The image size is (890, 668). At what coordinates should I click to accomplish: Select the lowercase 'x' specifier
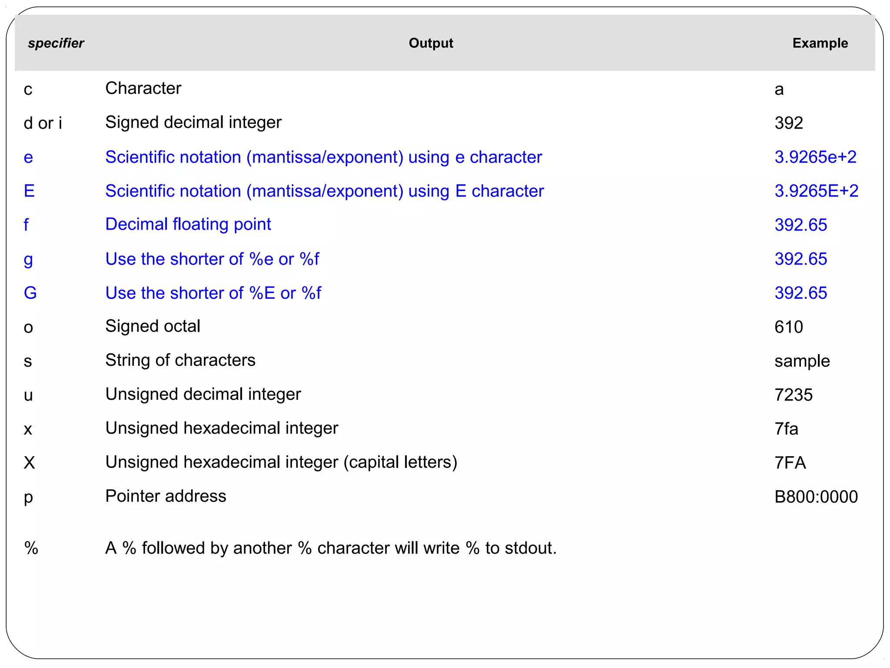click(28, 429)
